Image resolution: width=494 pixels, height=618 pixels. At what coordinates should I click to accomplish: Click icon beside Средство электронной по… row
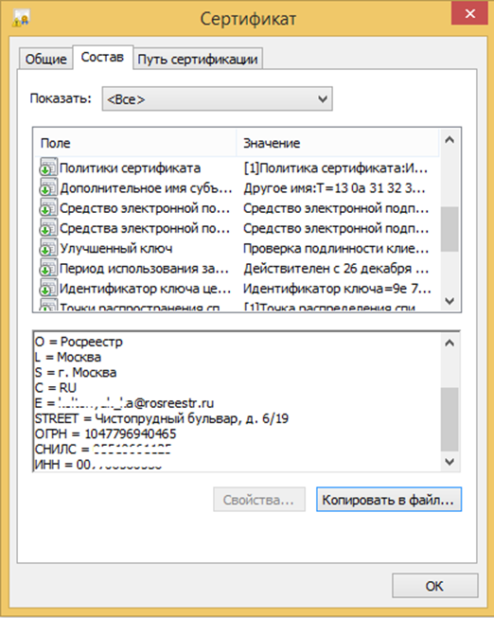(x=48, y=207)
